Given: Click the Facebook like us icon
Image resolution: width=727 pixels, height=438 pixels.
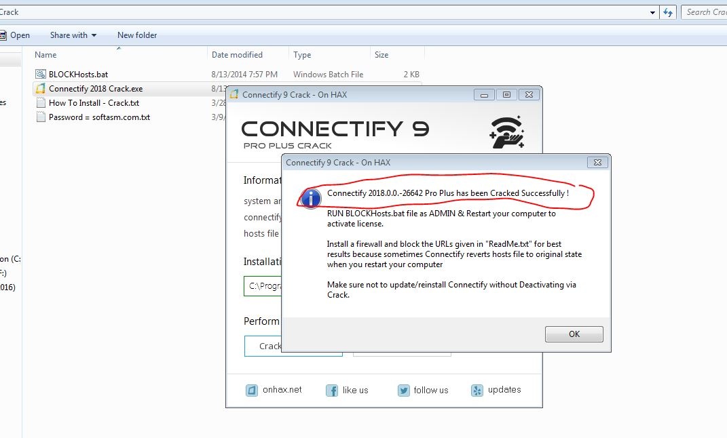Looking at the screenshot, I should [331, 391].
